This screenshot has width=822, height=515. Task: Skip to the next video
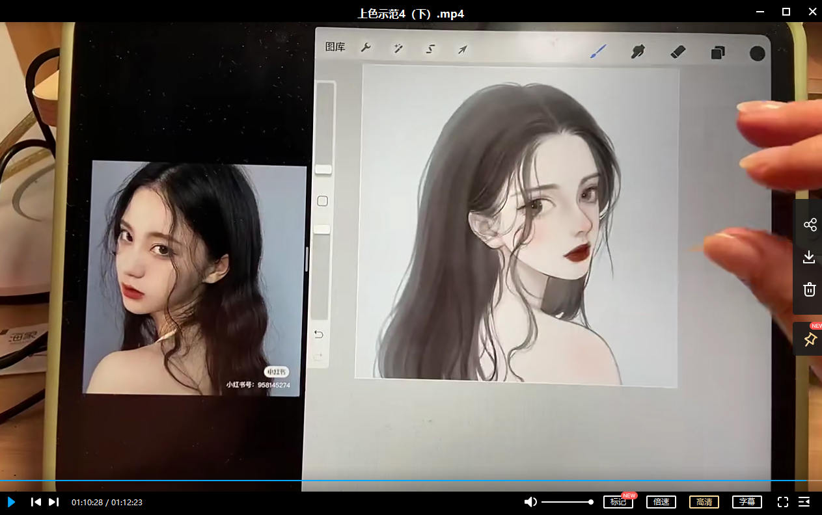[54, 502]
